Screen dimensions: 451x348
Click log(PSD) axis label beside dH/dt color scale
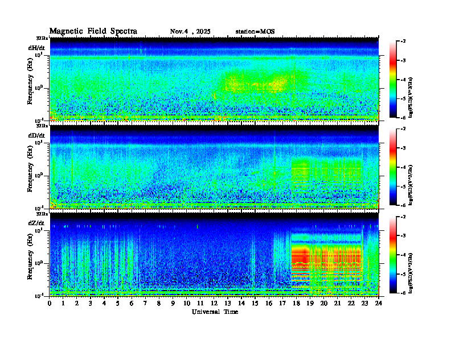click(x=411, y=97)
